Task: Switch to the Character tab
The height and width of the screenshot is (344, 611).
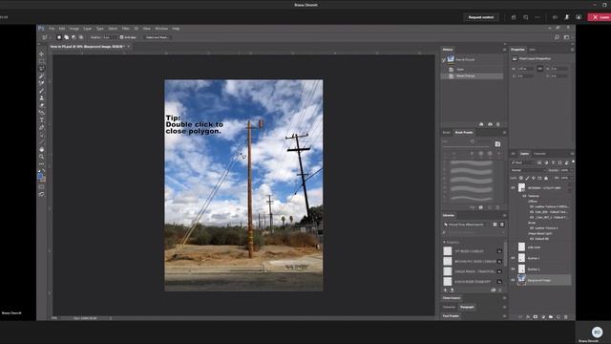Action: pyautogui.click(x=449, y=307)
